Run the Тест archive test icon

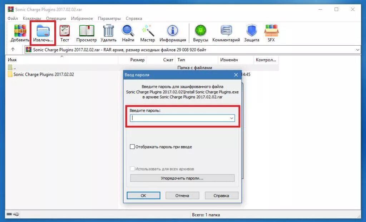(x=65, y=31)
